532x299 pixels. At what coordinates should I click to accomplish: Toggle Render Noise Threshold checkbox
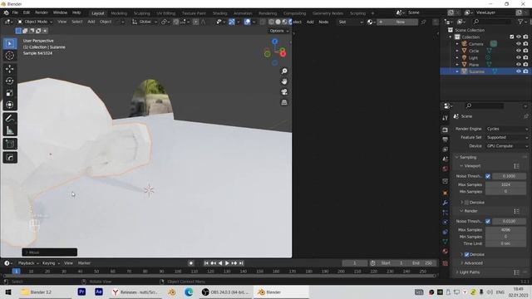488,222
